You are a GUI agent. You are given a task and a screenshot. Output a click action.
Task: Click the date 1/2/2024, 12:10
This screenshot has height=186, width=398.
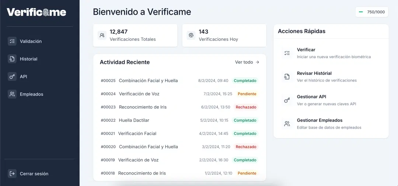(x=219, y=173)
